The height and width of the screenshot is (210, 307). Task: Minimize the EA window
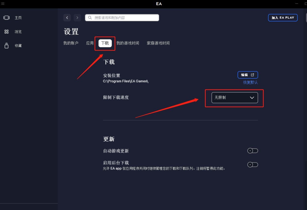(297, 4)
